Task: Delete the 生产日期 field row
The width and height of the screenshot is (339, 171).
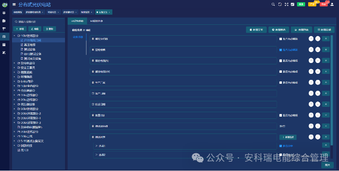Action: [x=326, y=93]
